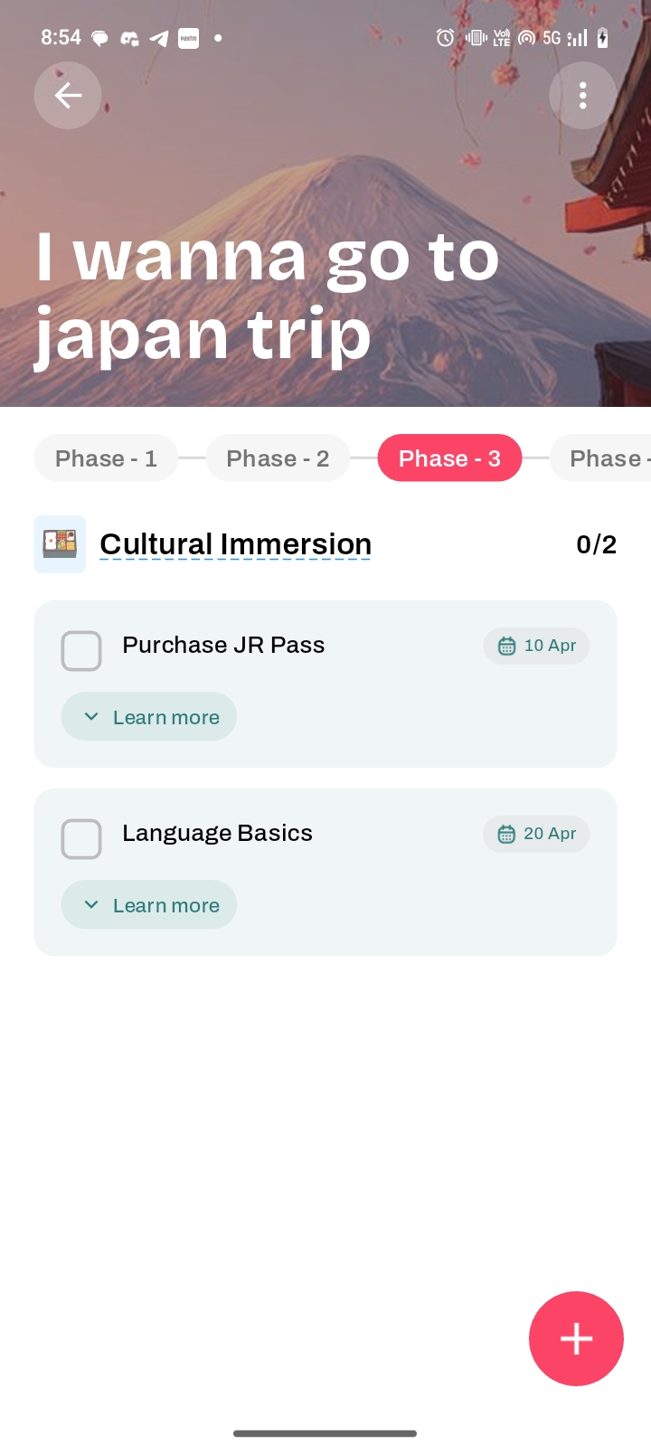Tap the bento box phase icon
Screen dimensions: 651x1454
point(60,544)
